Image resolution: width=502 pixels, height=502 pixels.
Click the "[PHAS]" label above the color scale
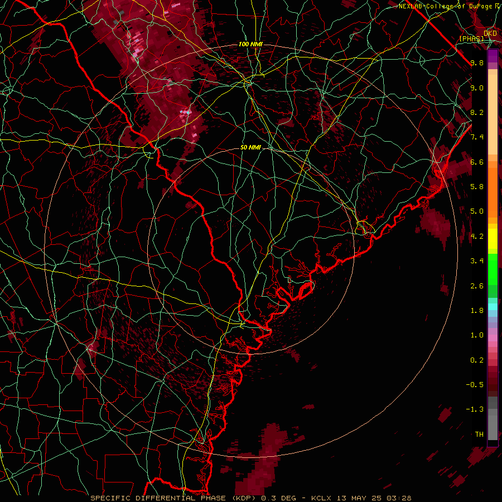point(471,39)
